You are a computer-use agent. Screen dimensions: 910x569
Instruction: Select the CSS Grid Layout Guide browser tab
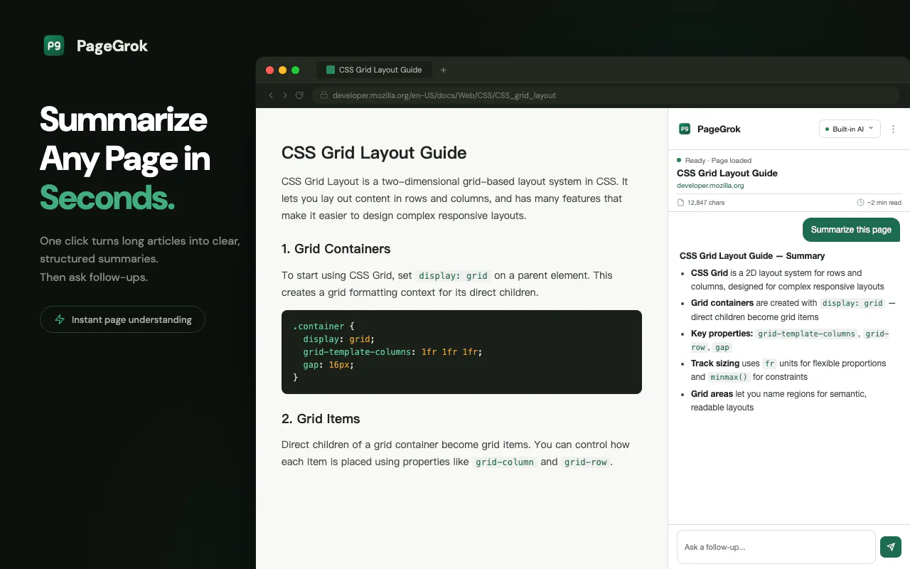pos(374,70)
